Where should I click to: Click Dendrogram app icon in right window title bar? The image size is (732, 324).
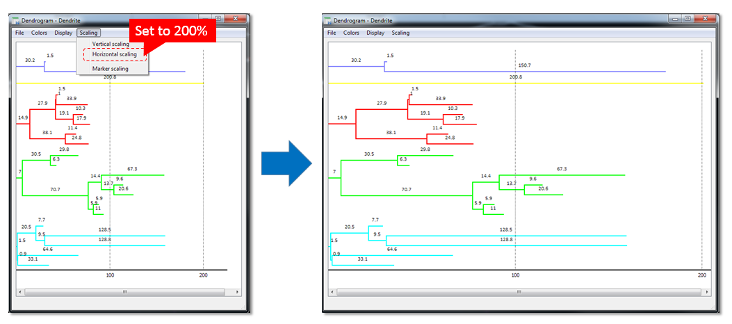(x=331, y=20)
